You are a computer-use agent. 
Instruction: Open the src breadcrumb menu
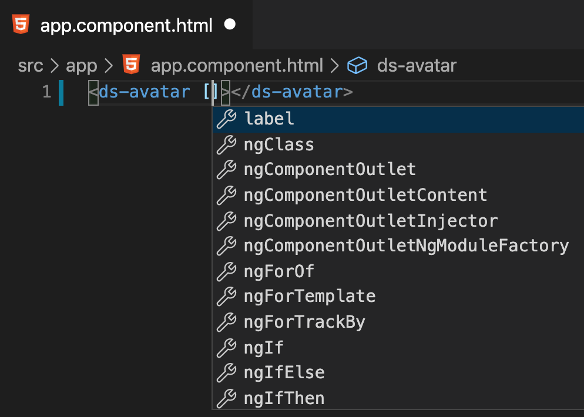pyautogui.click(x=31, y=65)
